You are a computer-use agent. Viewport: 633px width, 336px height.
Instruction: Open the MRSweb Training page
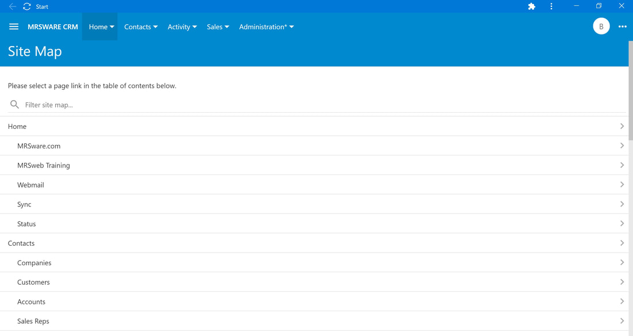[x=314, y=165]
